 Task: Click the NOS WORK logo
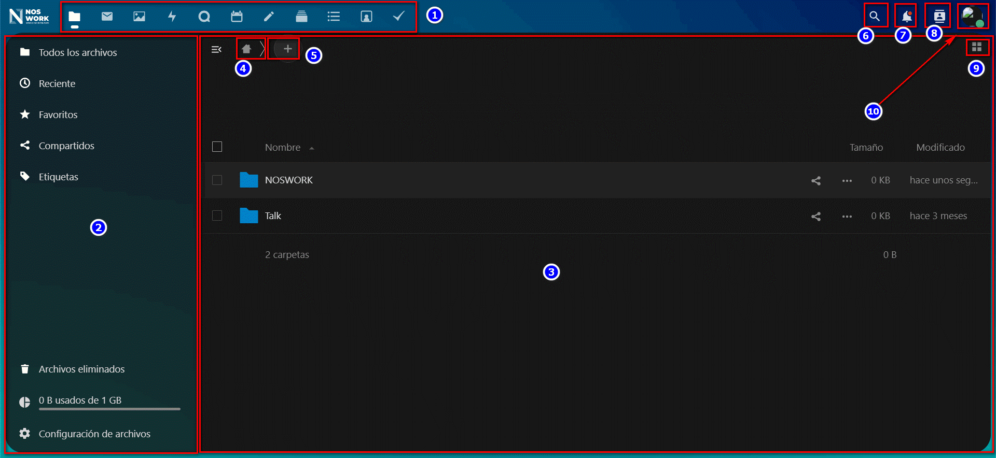click(x=29, y=16)
